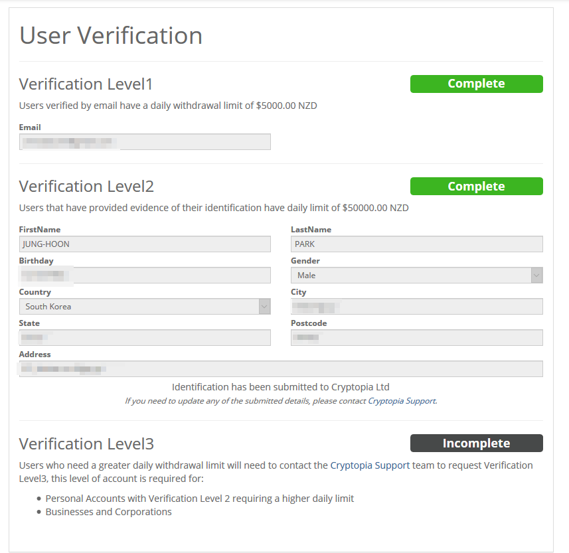Open the Gender dropdown showing Male

[x=416, y=276]
